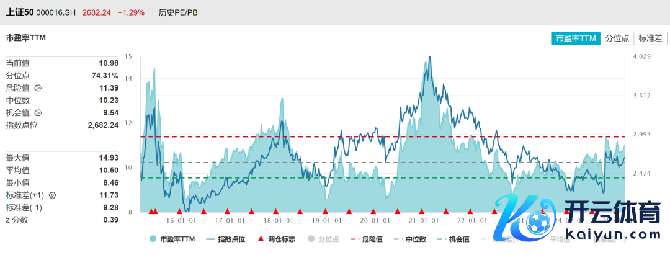Open settings gear next to 危险值
670x255 pixels.
pos(38,88)
